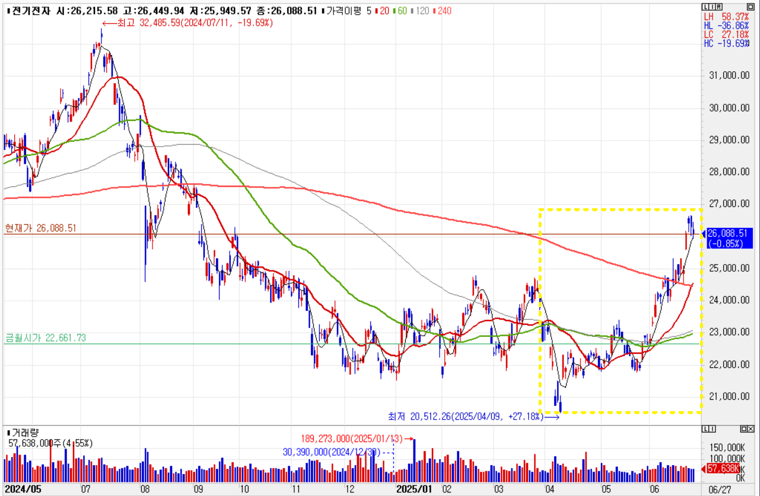Click the 가격이평 indicator label

[348, 11]
